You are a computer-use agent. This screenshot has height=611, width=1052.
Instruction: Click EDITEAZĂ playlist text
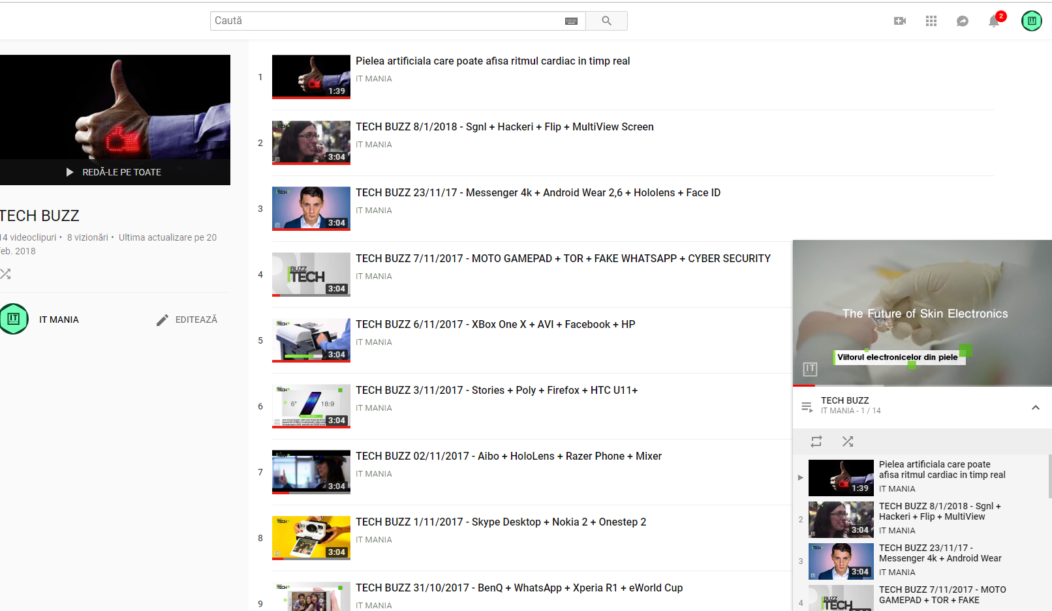coord(196,320)
